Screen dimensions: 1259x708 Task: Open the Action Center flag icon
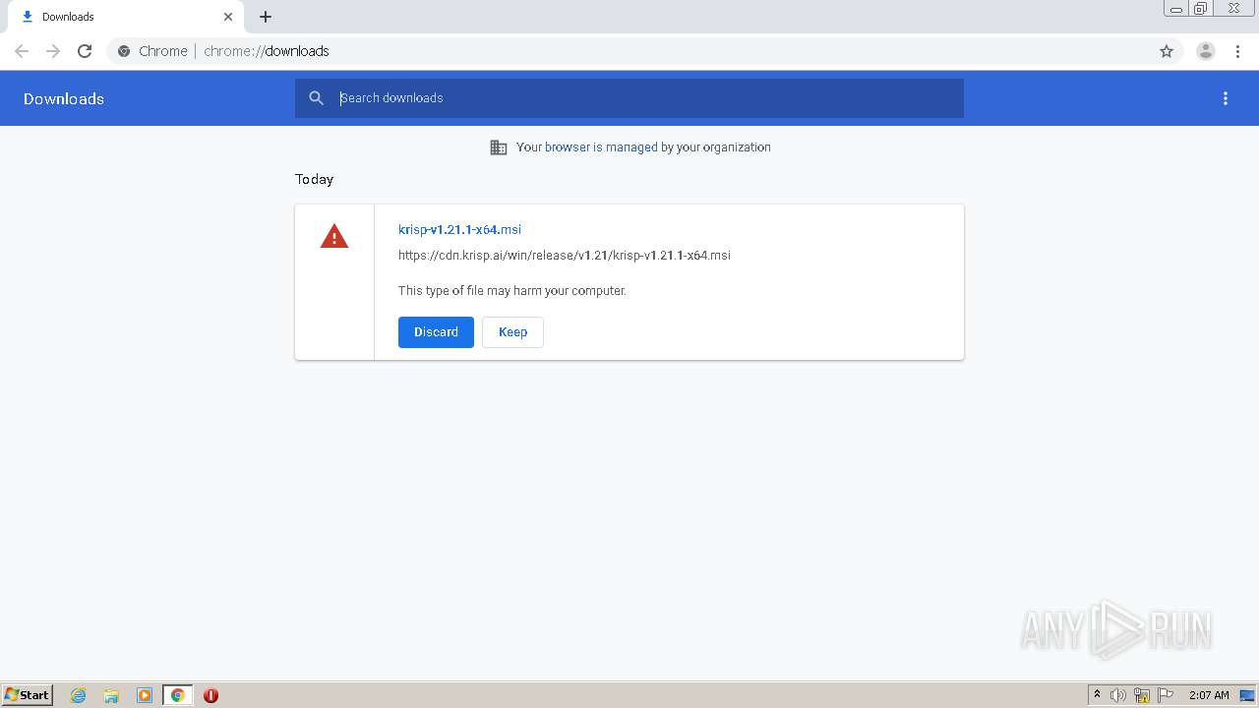point(1166,695)
